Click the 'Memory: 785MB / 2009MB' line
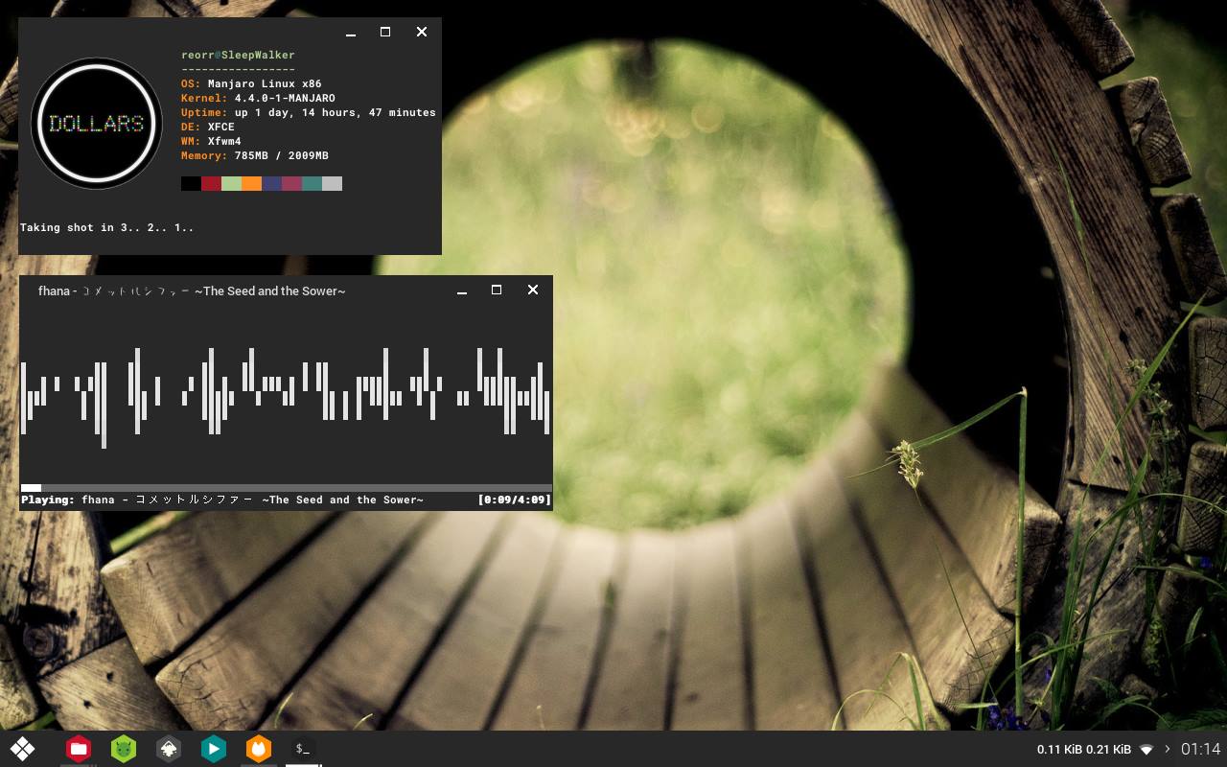This screenshot has height=767, width=1227. 255,155
